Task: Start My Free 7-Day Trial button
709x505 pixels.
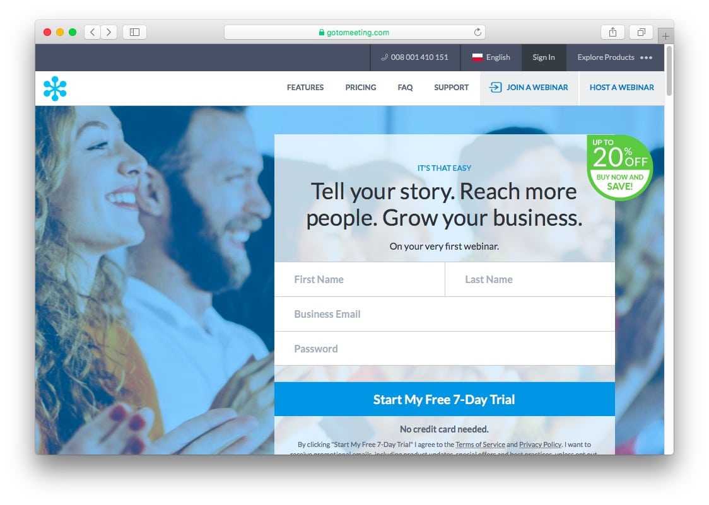Action: (x=445, y=399)
